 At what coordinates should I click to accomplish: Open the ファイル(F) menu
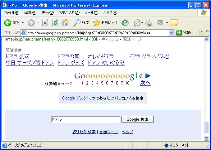(x=11, y=13)
